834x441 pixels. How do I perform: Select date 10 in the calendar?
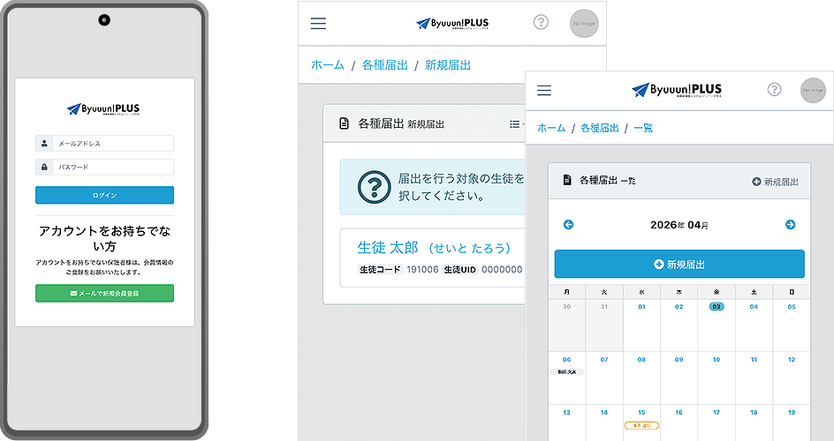coord(716,360)
